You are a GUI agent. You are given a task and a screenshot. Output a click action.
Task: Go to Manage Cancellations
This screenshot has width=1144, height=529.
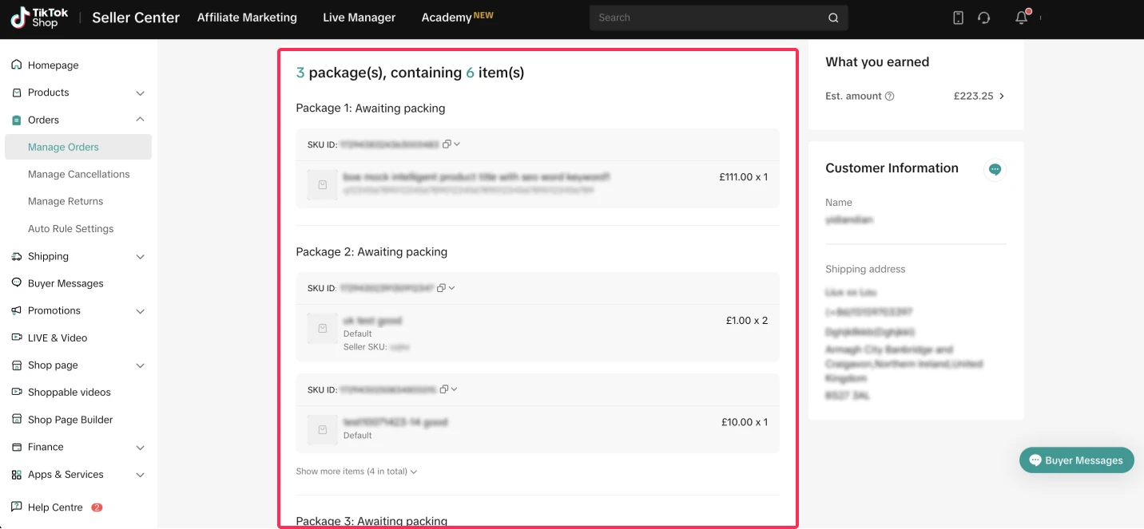78,174
